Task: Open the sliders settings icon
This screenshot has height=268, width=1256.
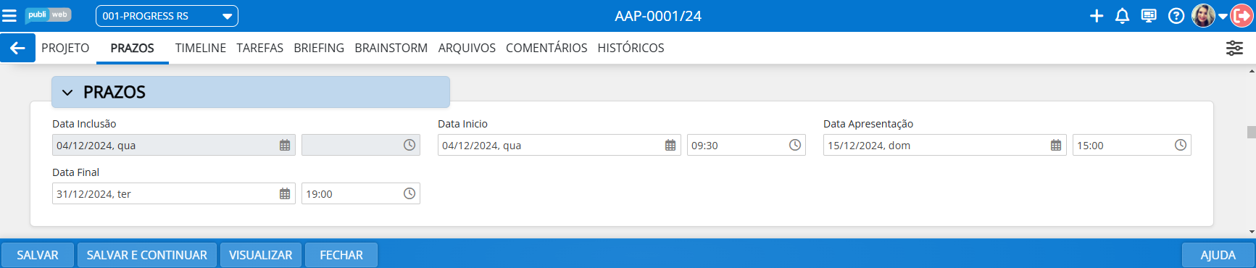Action: [x=1234, y=48]
